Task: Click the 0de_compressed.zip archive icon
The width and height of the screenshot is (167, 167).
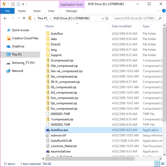Action: click(x=48, y=66)
